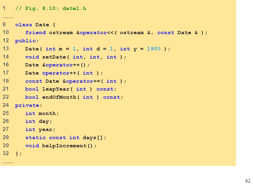Viewport: 253px width, 189px height.
Task: Click the Date constructor with default arguments
Action: [98, 49]
